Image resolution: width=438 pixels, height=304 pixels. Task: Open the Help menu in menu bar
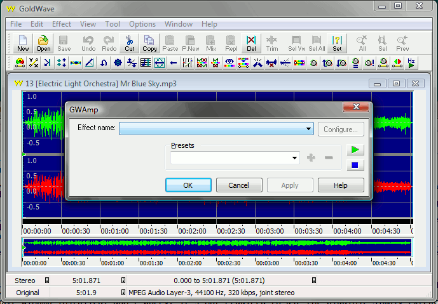[209, 24]
